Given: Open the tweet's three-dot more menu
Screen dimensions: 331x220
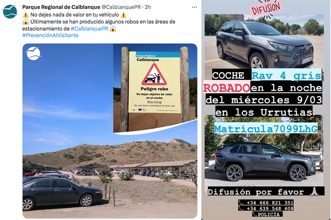Looking at the screenshot, I should [x=194, y=7].
